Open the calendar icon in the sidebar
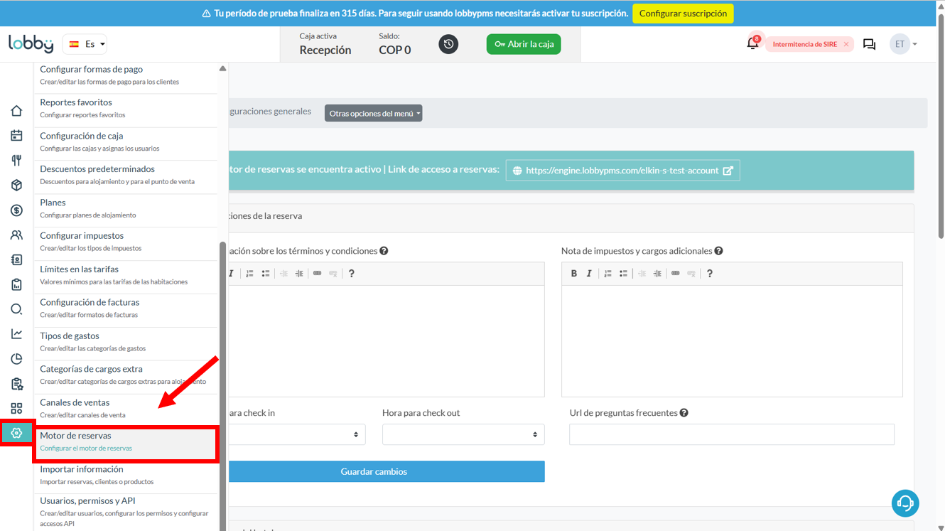Image resolution: width=945 pixels, height=531 pixels. click(16, 136)
